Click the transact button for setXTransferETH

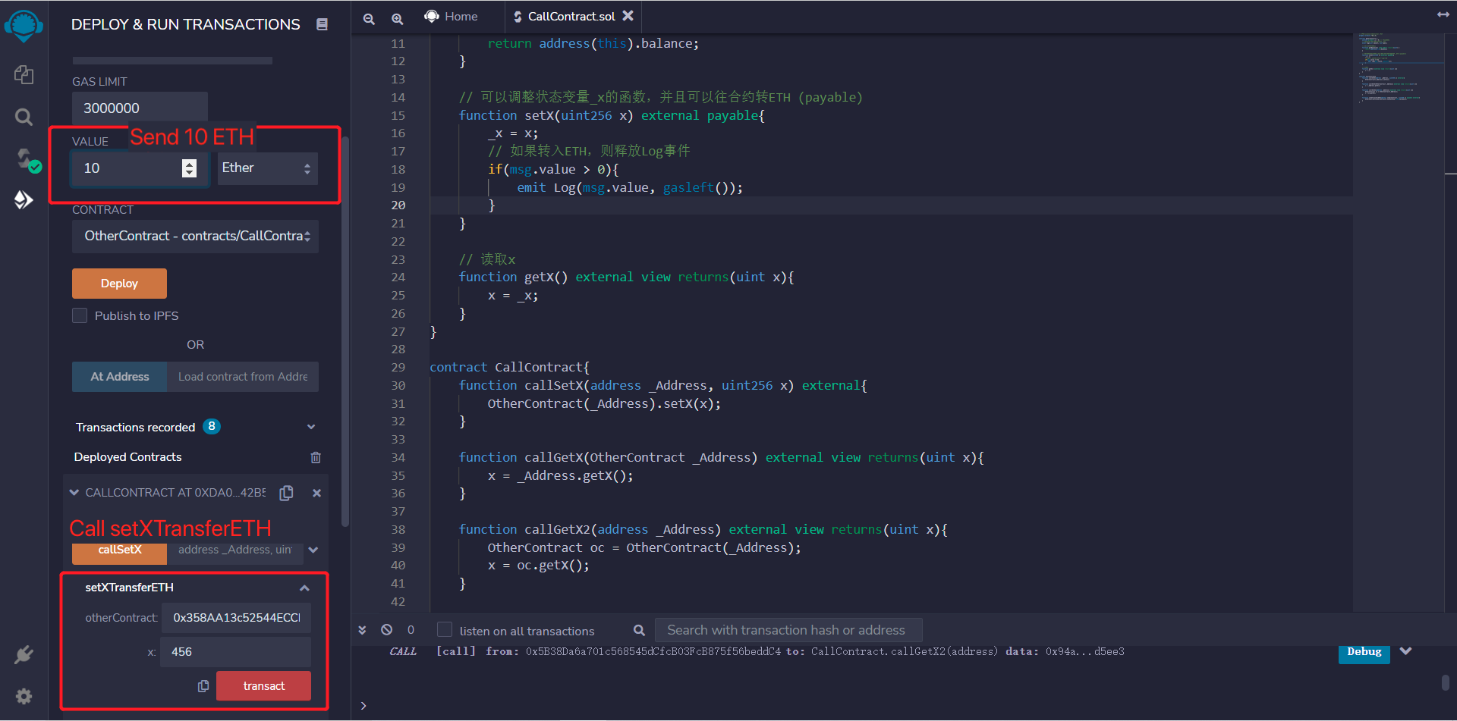point(263,685)
